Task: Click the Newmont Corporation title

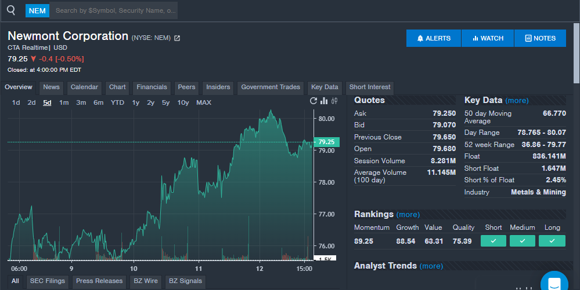Action: click(68, 36)
